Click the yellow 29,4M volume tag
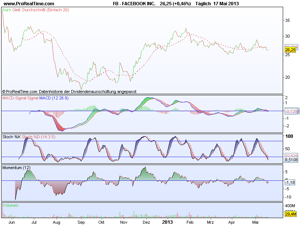The image size is (302, 226). pos(290,214)
